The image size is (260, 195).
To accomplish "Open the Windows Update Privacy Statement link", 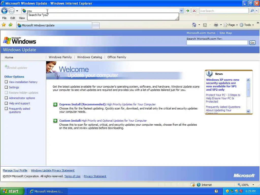I will (x=53, y=170).
